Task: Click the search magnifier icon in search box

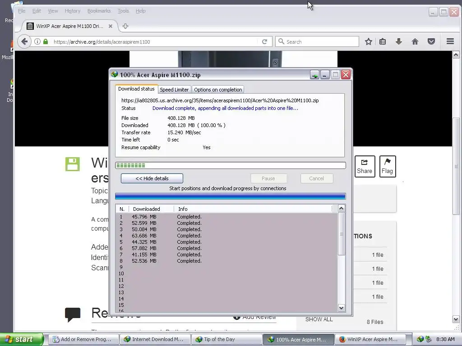Action: (281, 41)
